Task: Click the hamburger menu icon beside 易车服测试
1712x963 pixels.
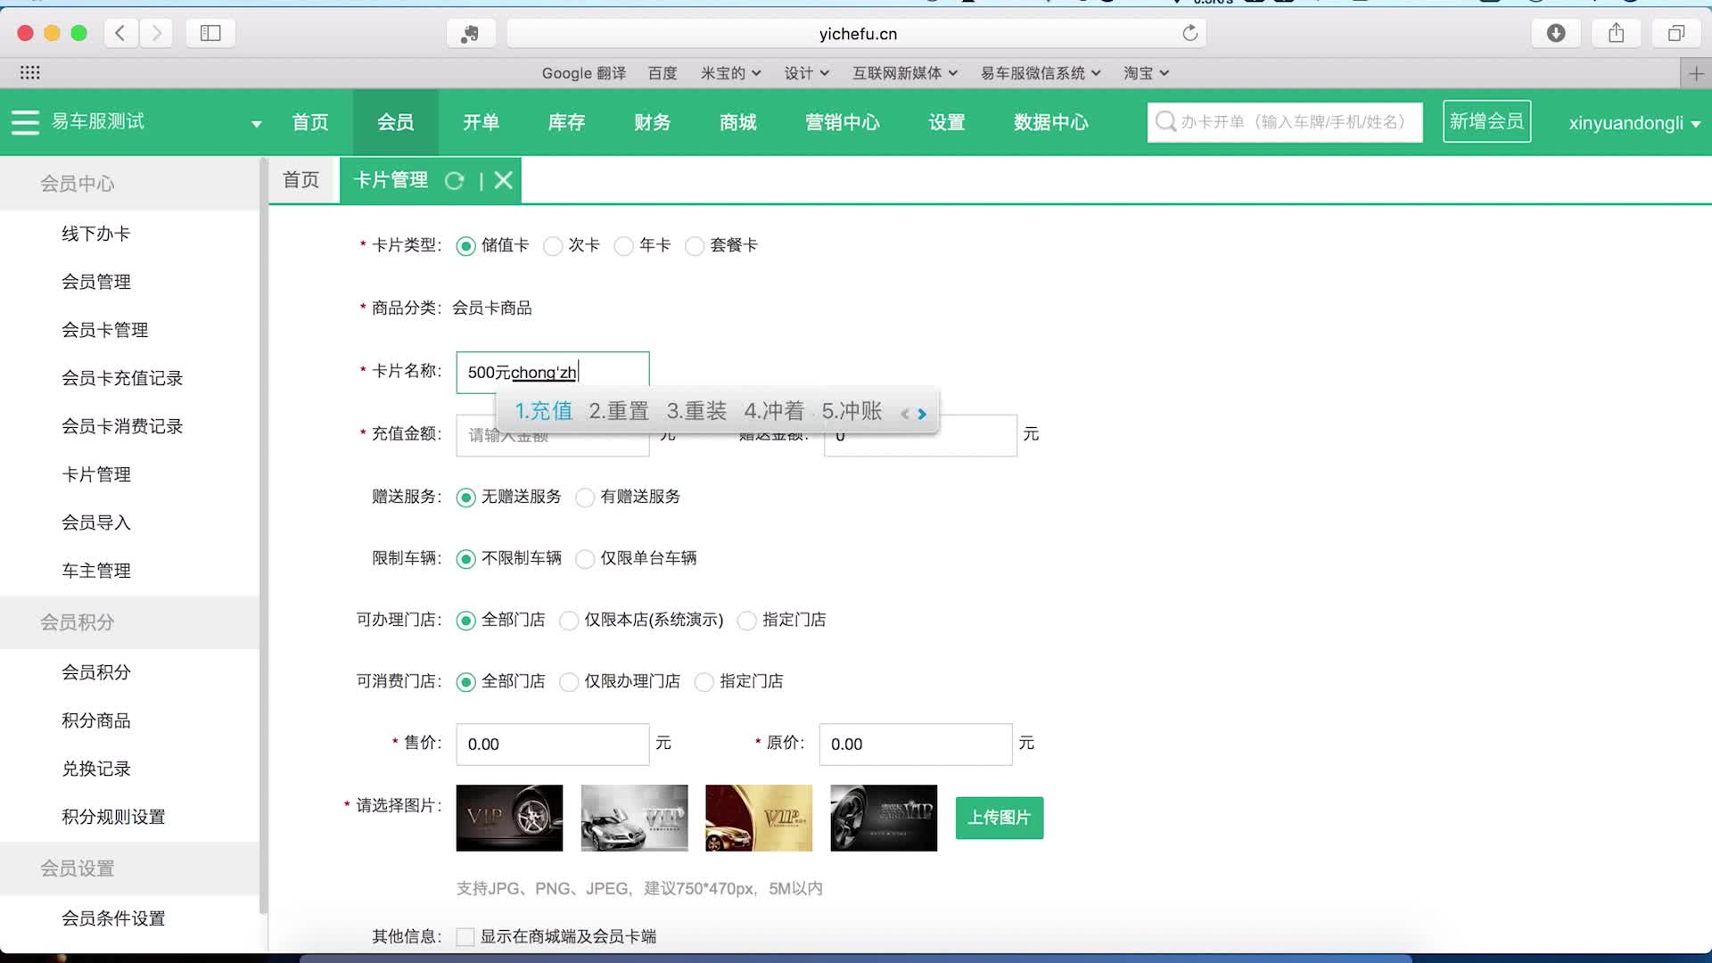Action: click(25, 122)
